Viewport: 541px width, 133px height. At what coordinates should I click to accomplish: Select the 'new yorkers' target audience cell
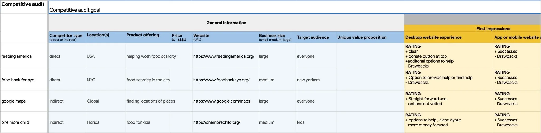coord(316,80)
